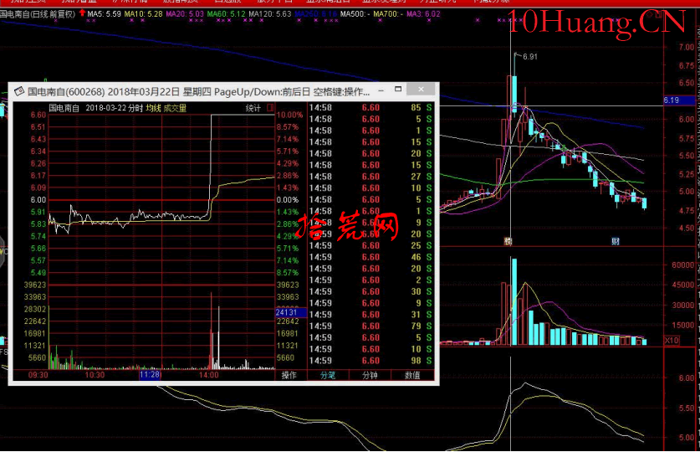Click the 39623 volume axis label on the left side
This screenshot has height=452, width=700.
[35, 285]
